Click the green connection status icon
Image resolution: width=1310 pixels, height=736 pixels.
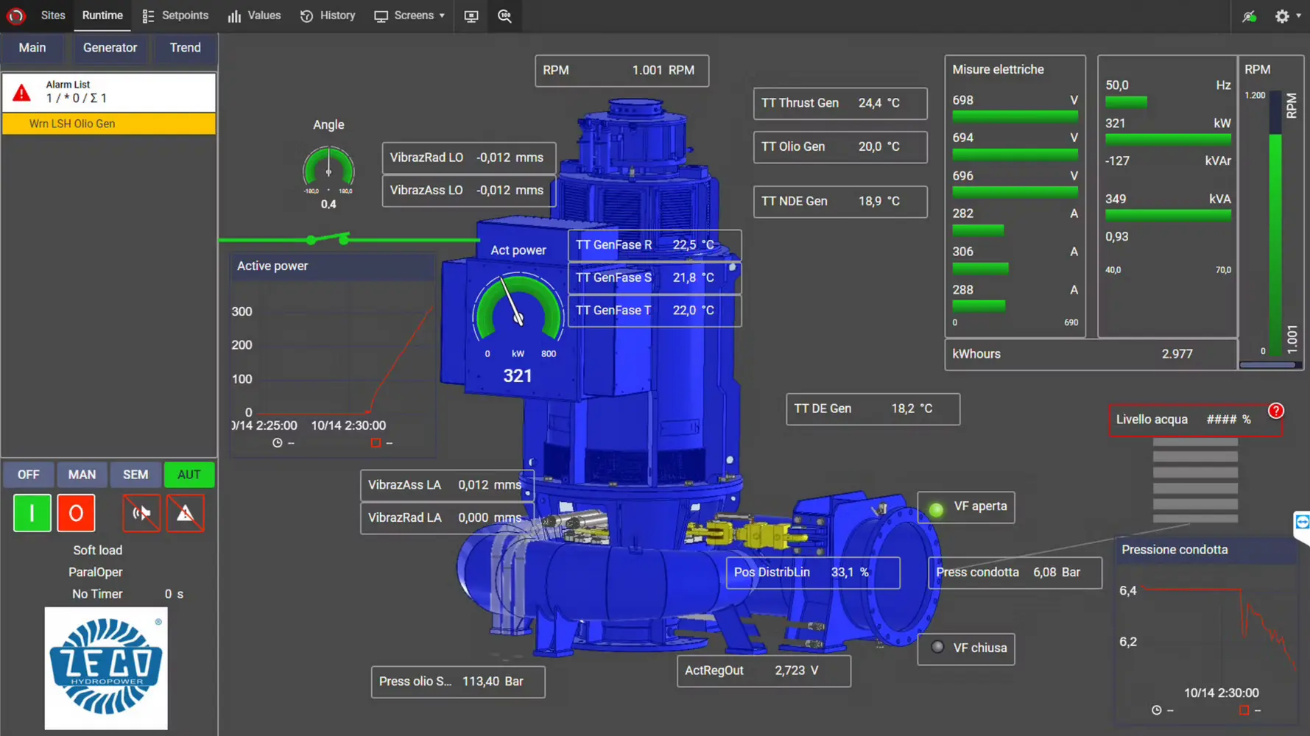(x=1249, y=15)
